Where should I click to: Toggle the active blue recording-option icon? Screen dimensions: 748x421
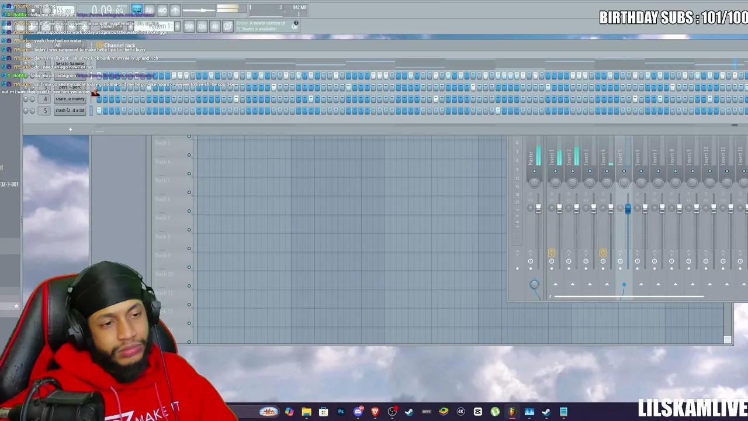(x=136, y=9)
